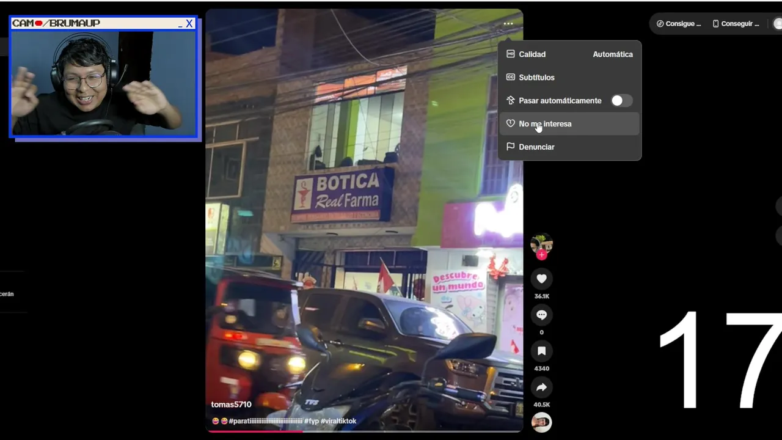Image resolution: width=782 pixels, height=440 pixels.
Task: Open the sound disc thumbnail at bottom right
Action: [x=541, y=422]
